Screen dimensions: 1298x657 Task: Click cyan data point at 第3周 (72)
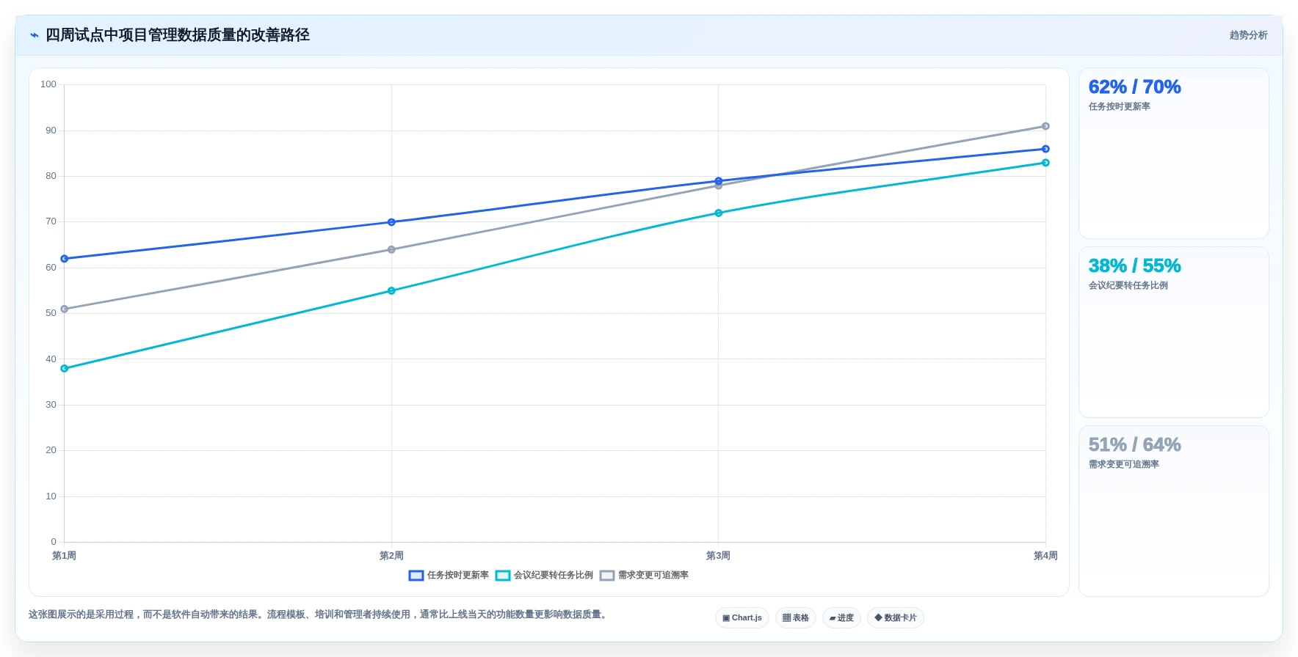719,213
